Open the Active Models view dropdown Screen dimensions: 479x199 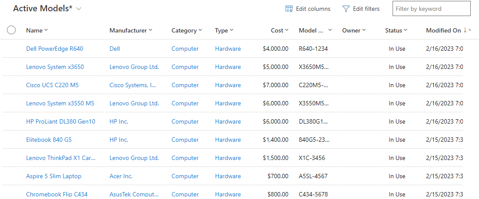[79, 9]
